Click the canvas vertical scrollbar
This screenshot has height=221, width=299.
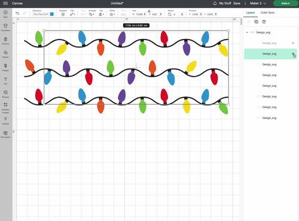click(x=241, y=22)
